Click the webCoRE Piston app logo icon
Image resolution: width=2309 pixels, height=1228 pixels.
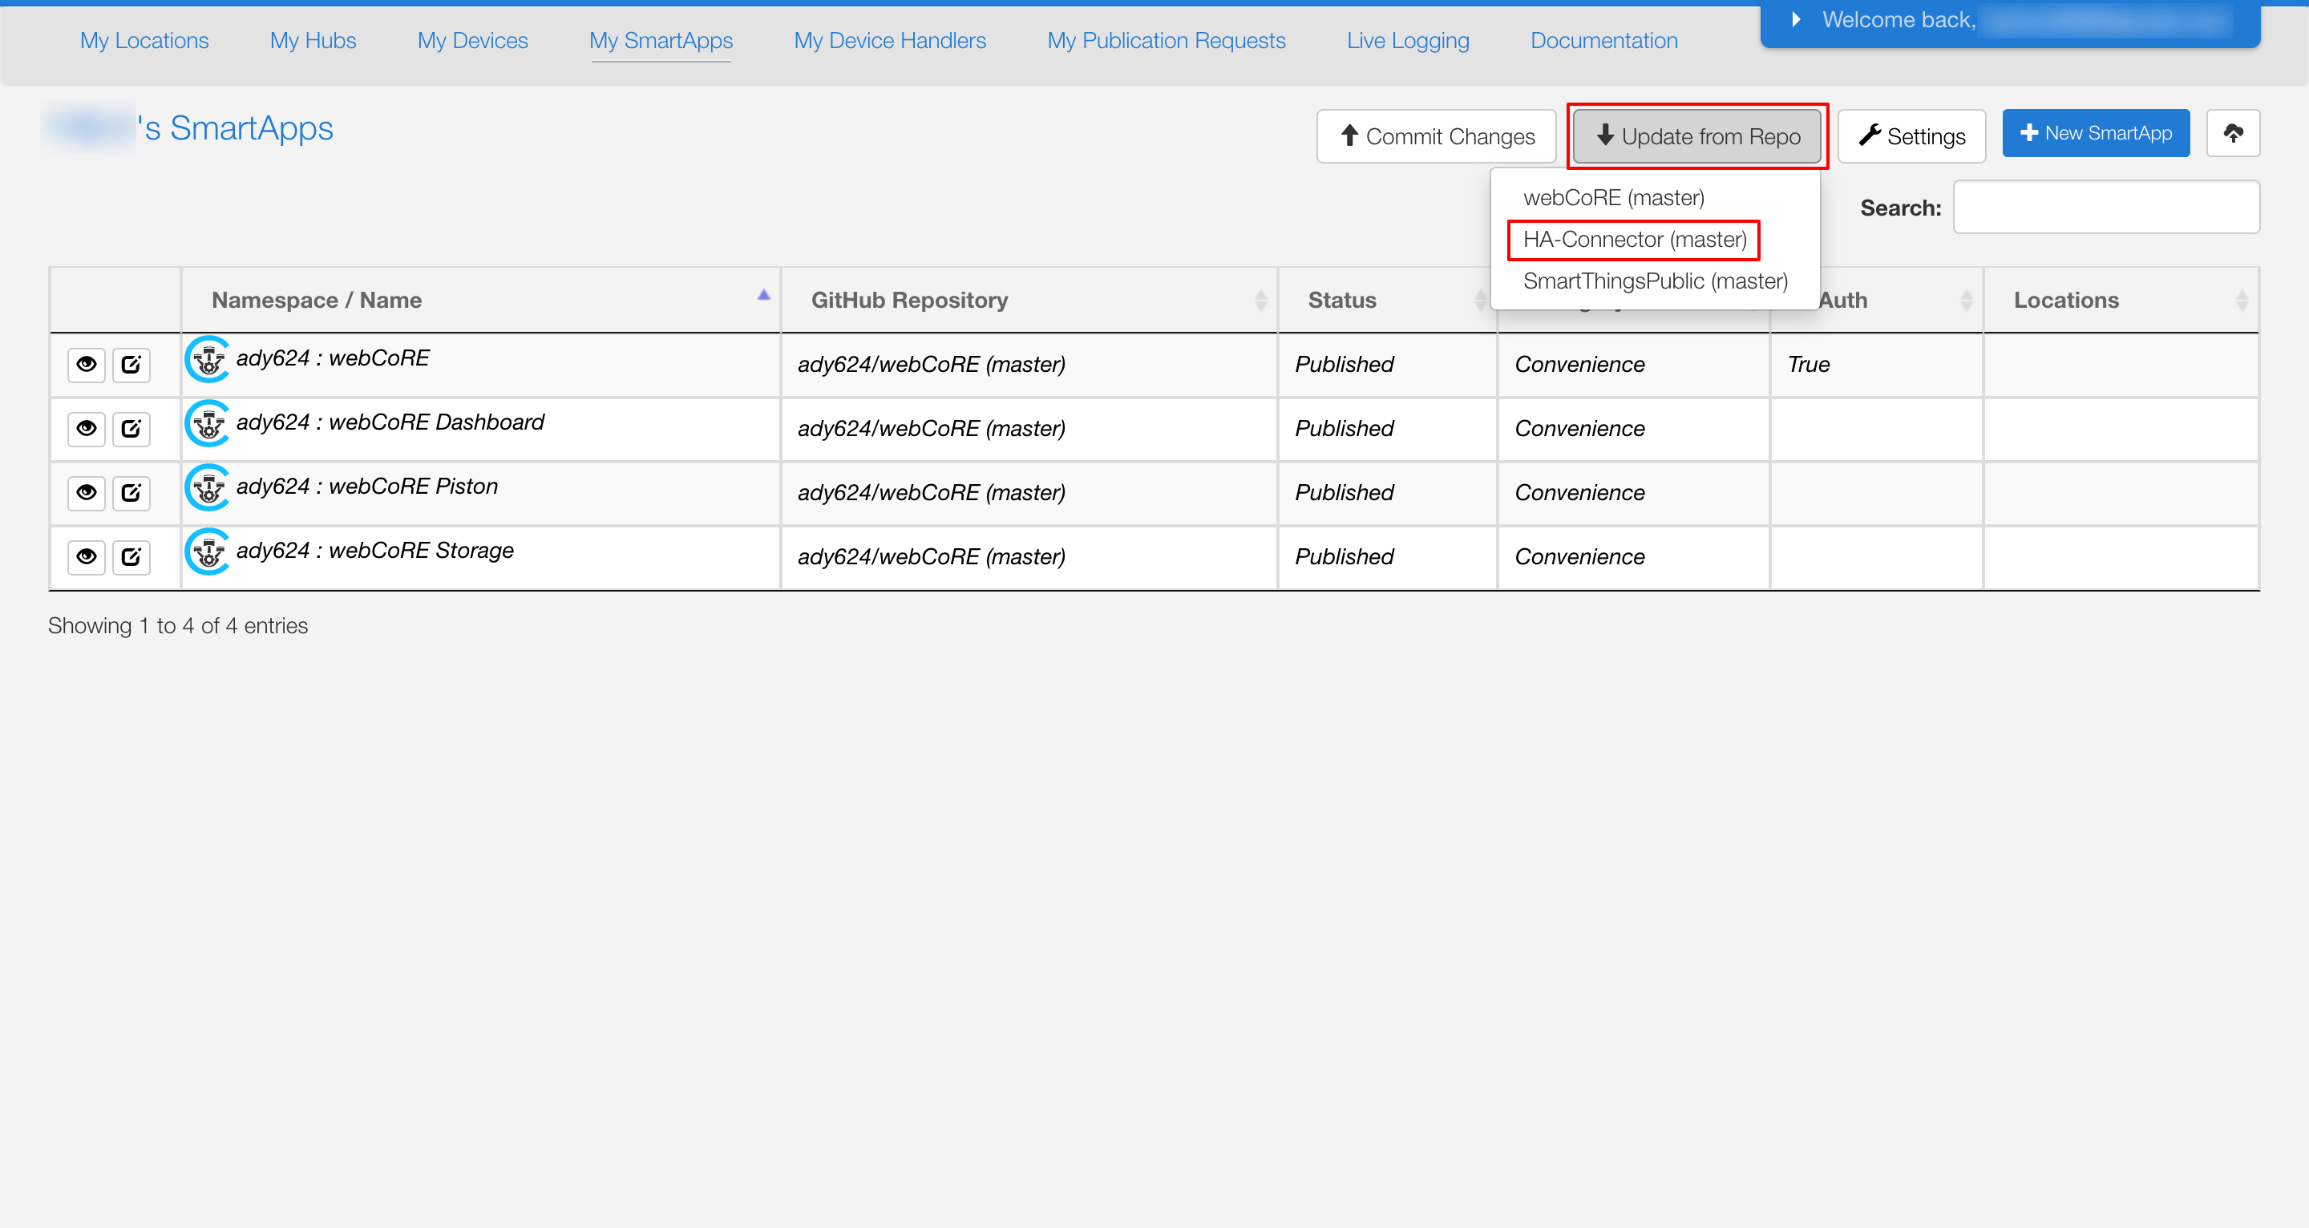point(208,487)
